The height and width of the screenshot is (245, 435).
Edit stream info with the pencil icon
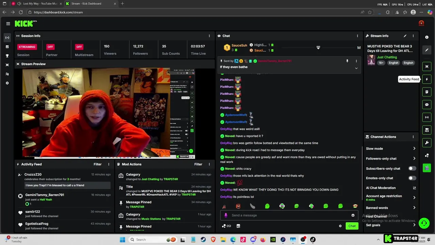[405, 36]
